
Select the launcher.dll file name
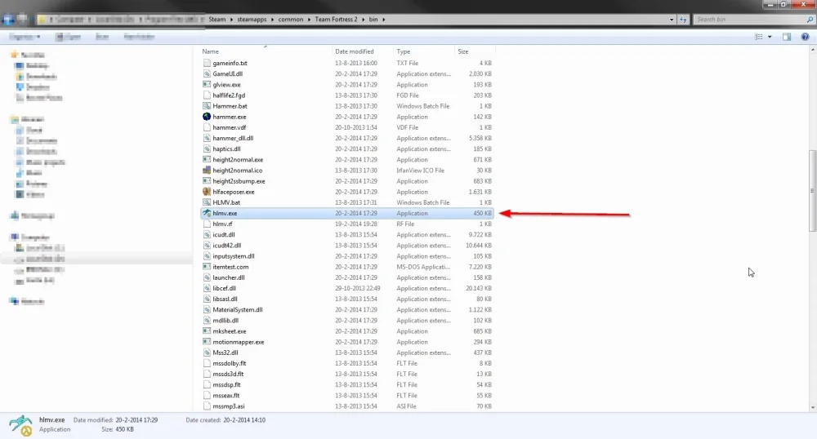click(x=229, y=277)
